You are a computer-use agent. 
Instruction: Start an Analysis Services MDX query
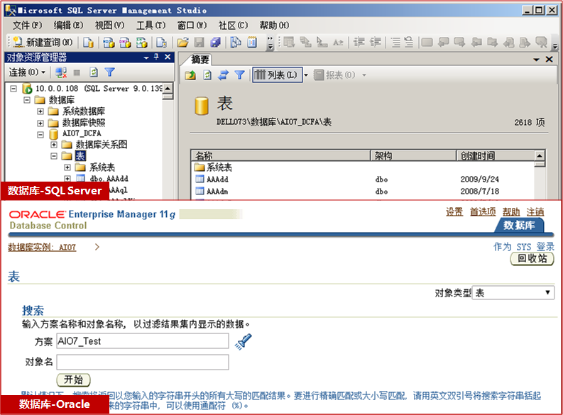pos(109,43)
